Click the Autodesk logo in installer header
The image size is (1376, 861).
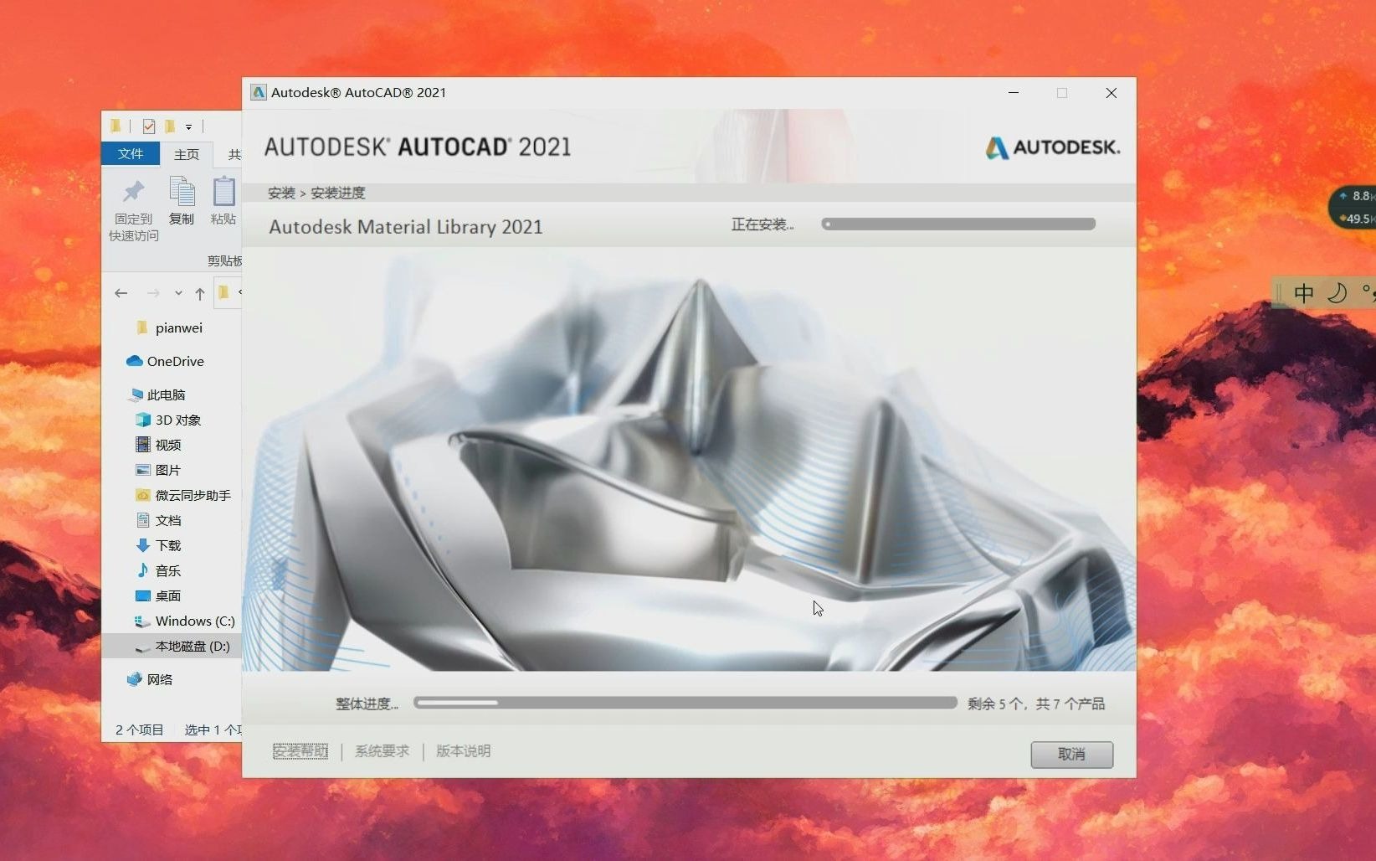[1052, 147]
